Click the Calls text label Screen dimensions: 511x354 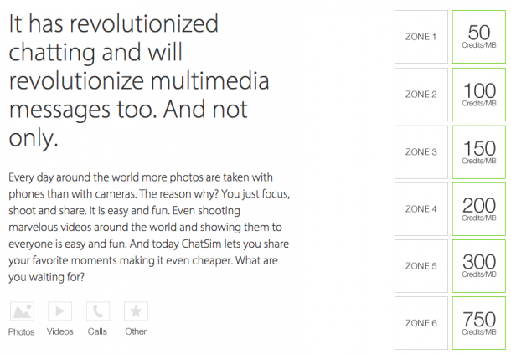tap(98, 331)
